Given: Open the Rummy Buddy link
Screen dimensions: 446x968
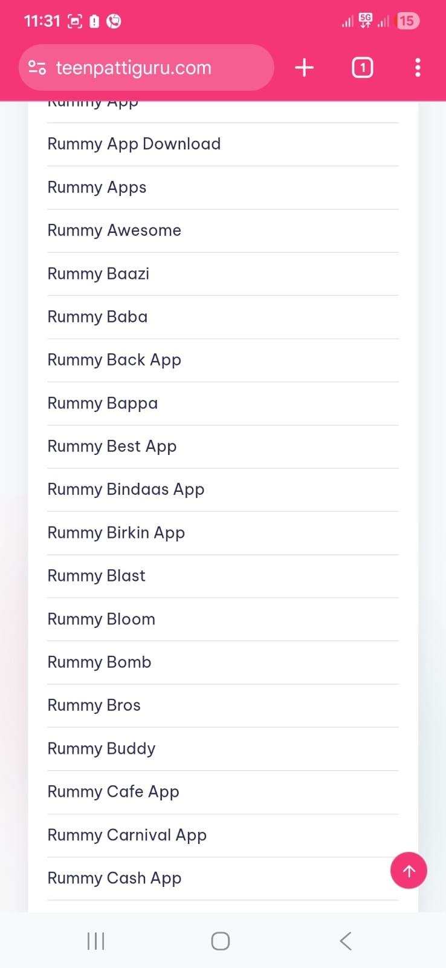Looking at the screenshot, I should (x=102, y=749).
